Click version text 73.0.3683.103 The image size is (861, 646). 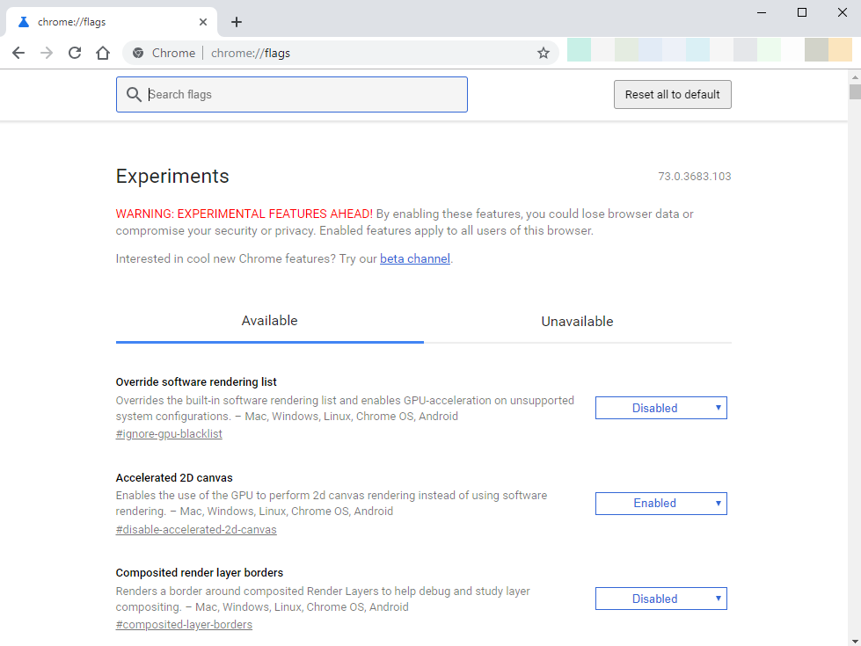[695, 176]
